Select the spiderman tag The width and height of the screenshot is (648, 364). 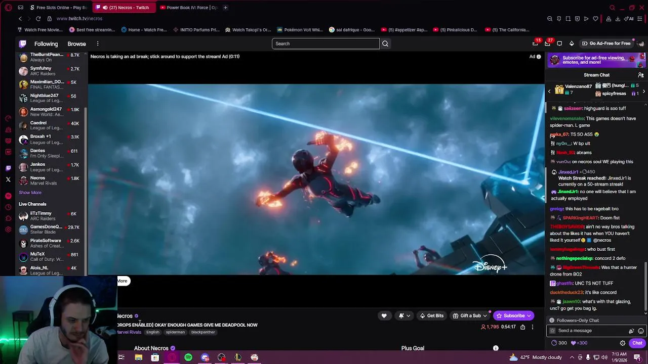click(x=175, y=332)
